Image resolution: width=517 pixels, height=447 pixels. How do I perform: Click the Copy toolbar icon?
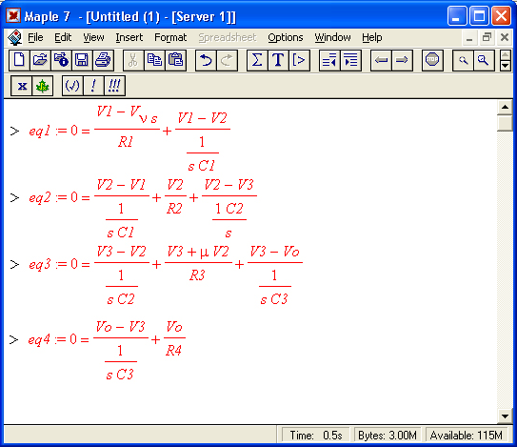(x=154, y=60)
